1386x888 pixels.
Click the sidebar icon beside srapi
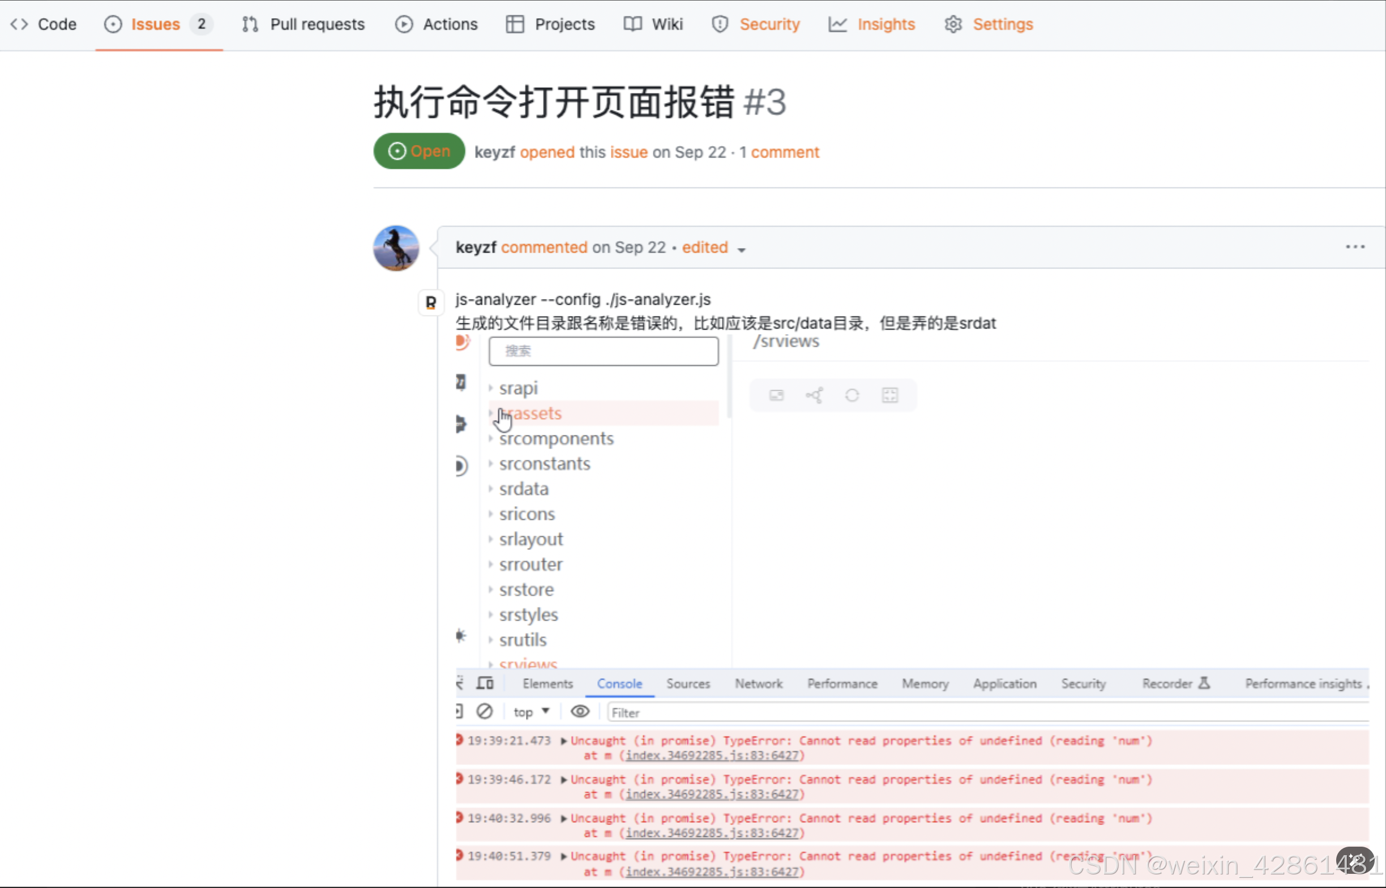click(460, 382)
